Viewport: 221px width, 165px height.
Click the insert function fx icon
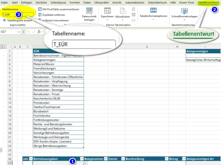(x=39, y=32)
